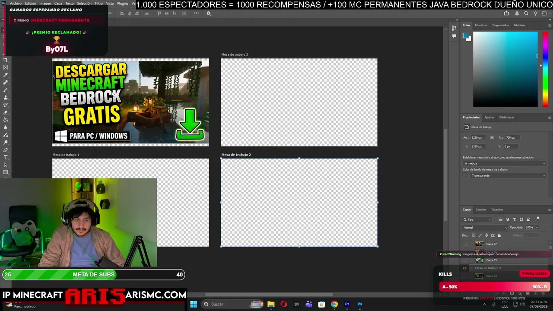Click the 'Mesa de trabajo 3' artboard label
The image size is (553, 311).
coord(235,54)
